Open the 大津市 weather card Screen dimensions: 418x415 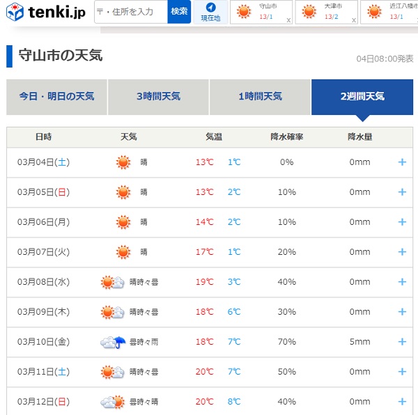pos(324,12)
